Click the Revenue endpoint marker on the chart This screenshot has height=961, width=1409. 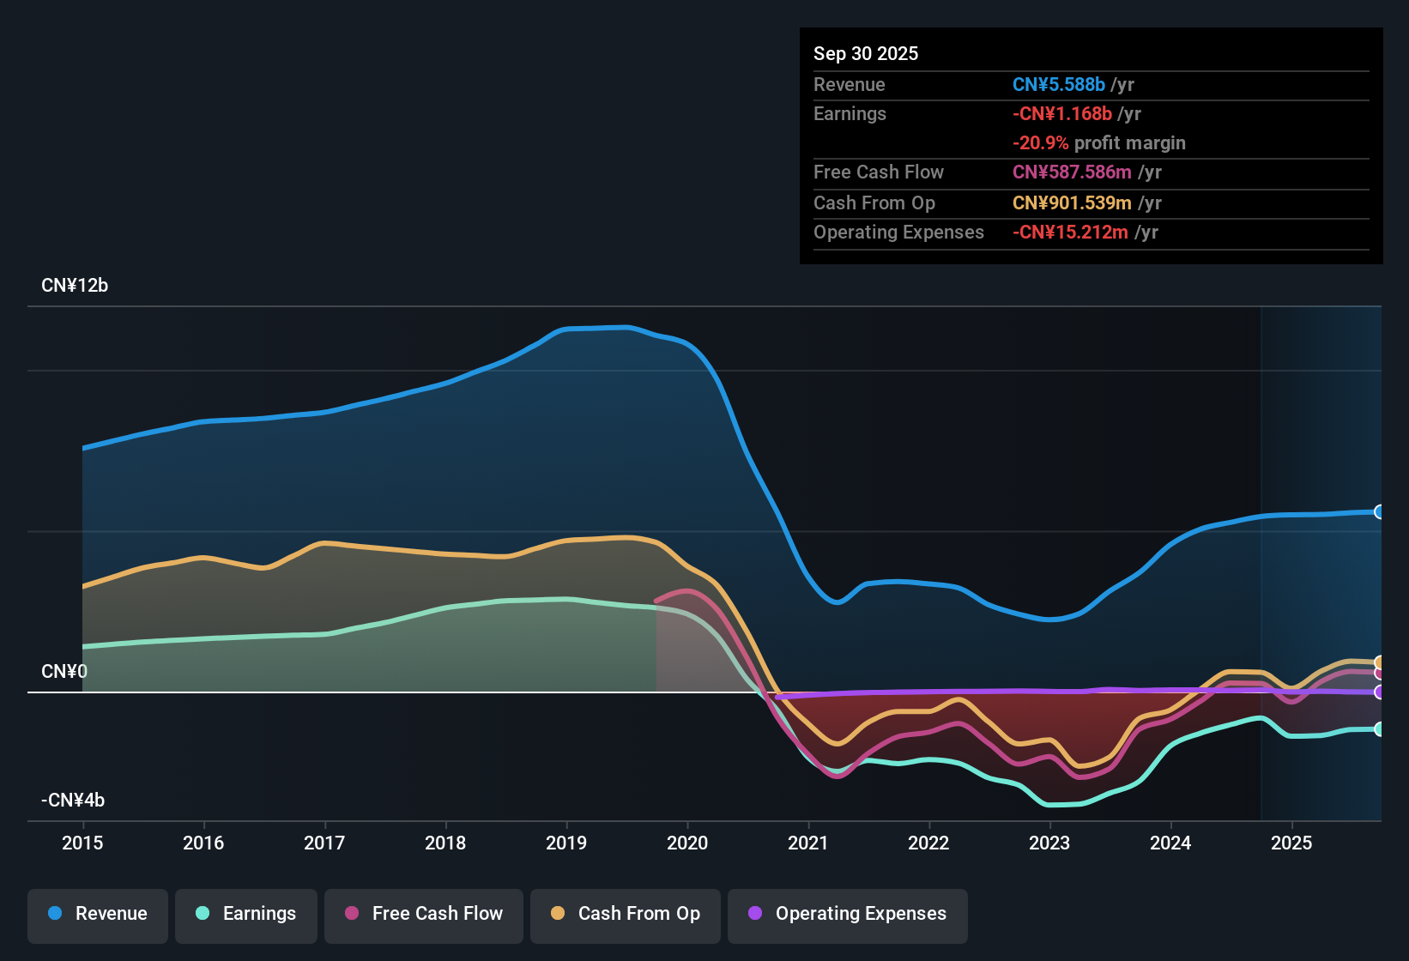pyautogui.click(x=1380, y=511)
